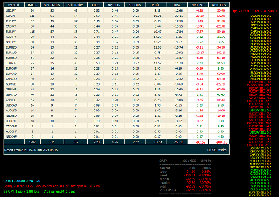Viewport: 279px width, 197px height.
Task: Click the NZDJPY Nett PIPs value 136.50
Action: (221, 42)
